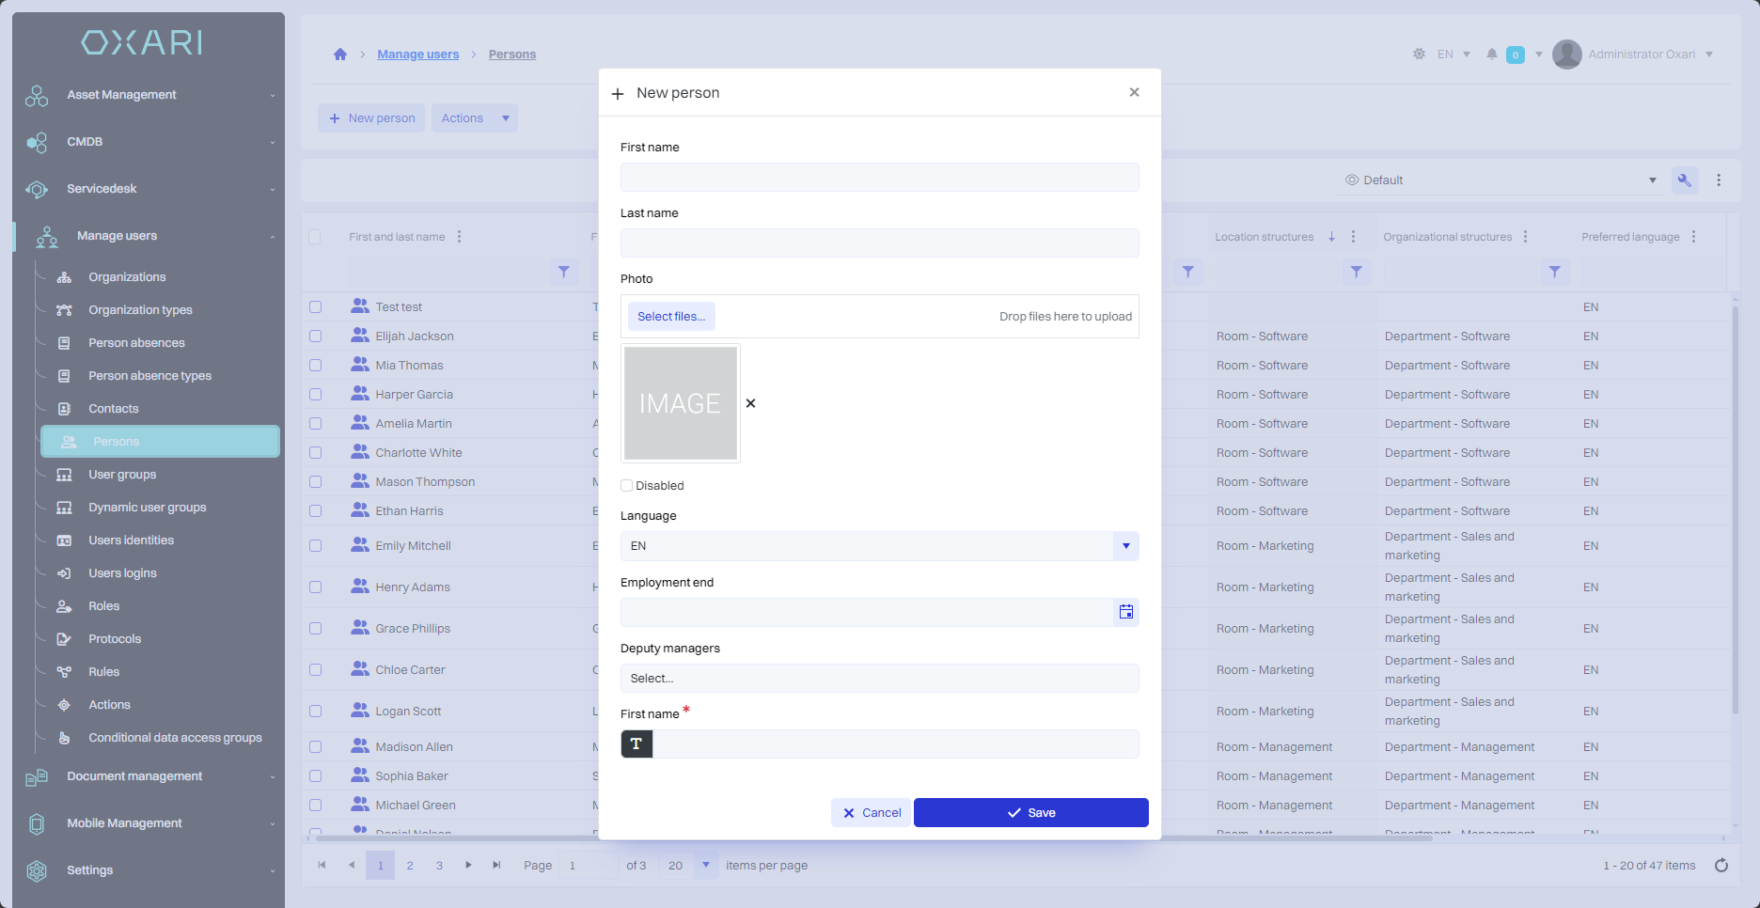Filter the Location structures column

point(1356,272)
